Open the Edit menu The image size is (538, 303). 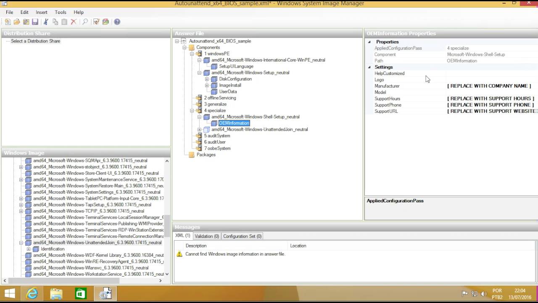coord(24,12)
